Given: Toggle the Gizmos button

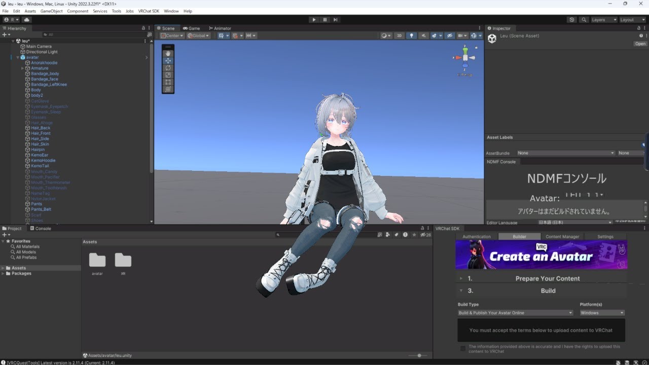Looking at the screenshot, I should (474, 35).
